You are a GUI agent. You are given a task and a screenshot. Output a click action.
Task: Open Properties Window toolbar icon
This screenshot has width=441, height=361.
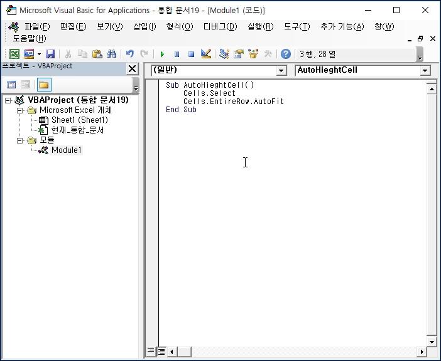pyautogui.click(x=239, y=54)
